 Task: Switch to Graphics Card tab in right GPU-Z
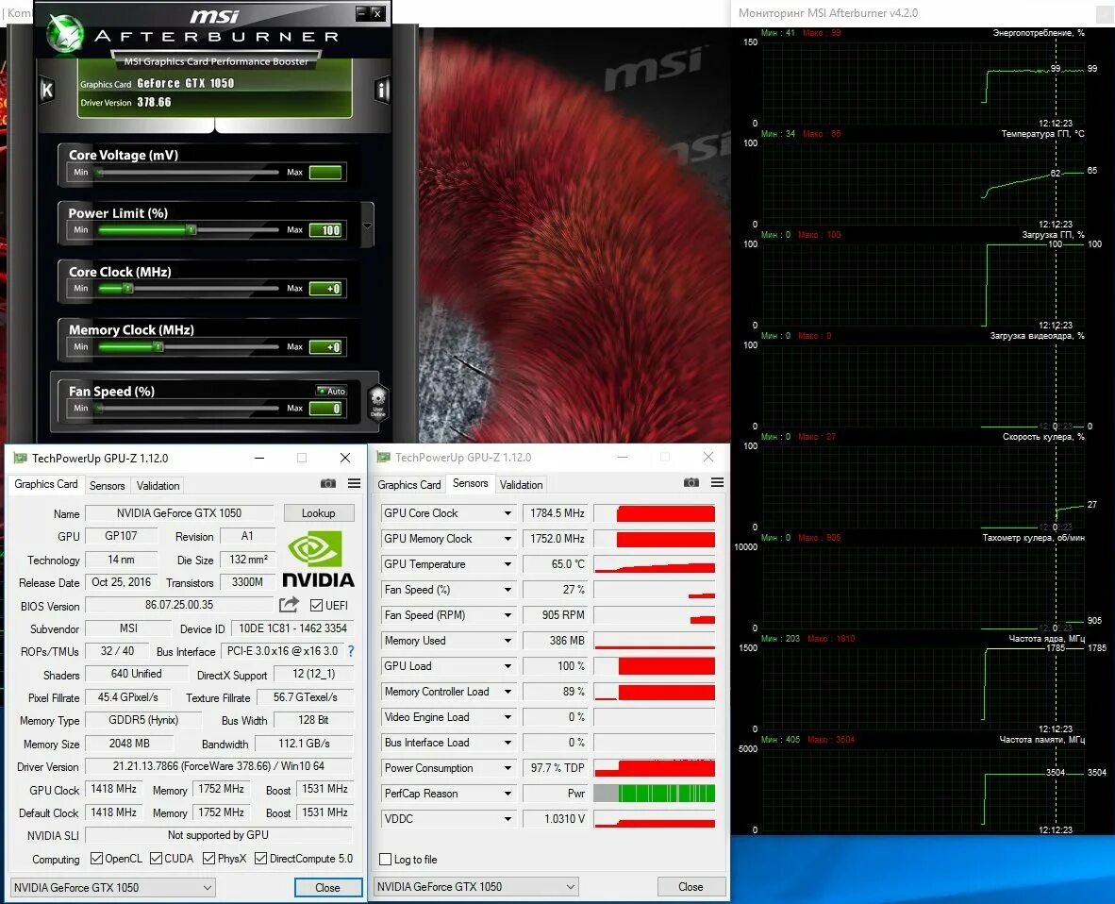click(x=408, y=485)
